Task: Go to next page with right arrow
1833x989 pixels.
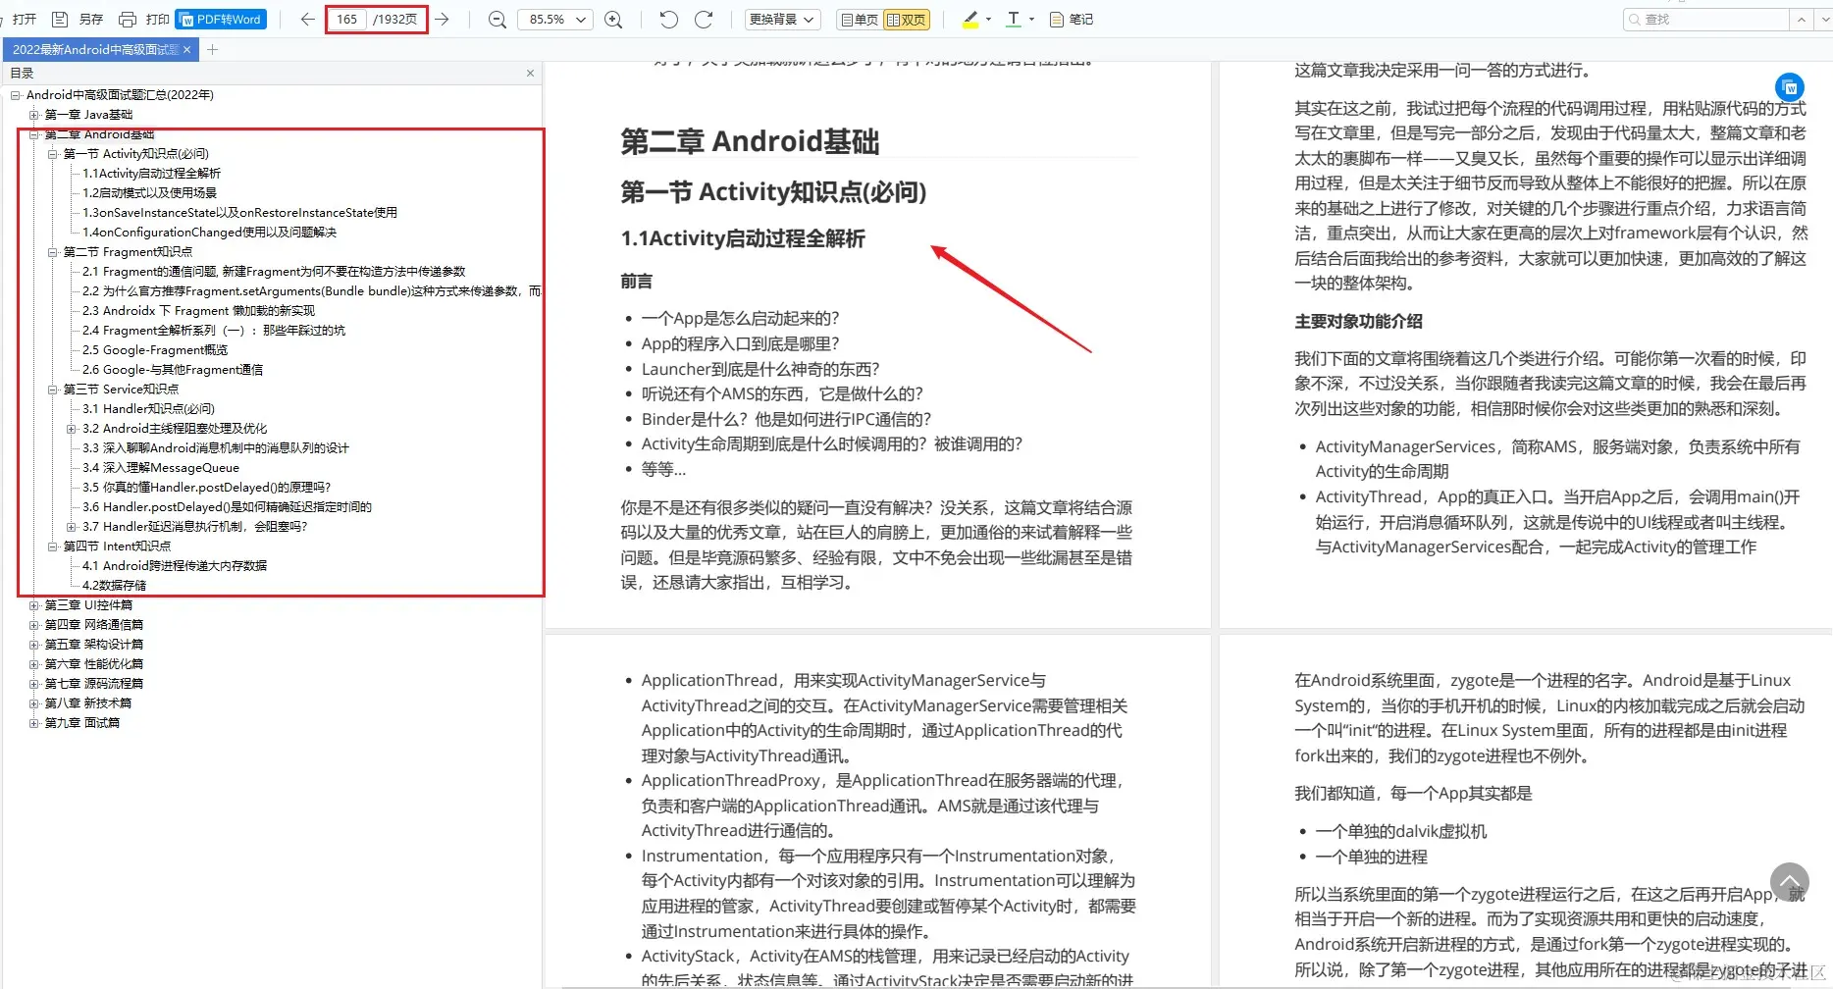Action: (x=443, y=19)
